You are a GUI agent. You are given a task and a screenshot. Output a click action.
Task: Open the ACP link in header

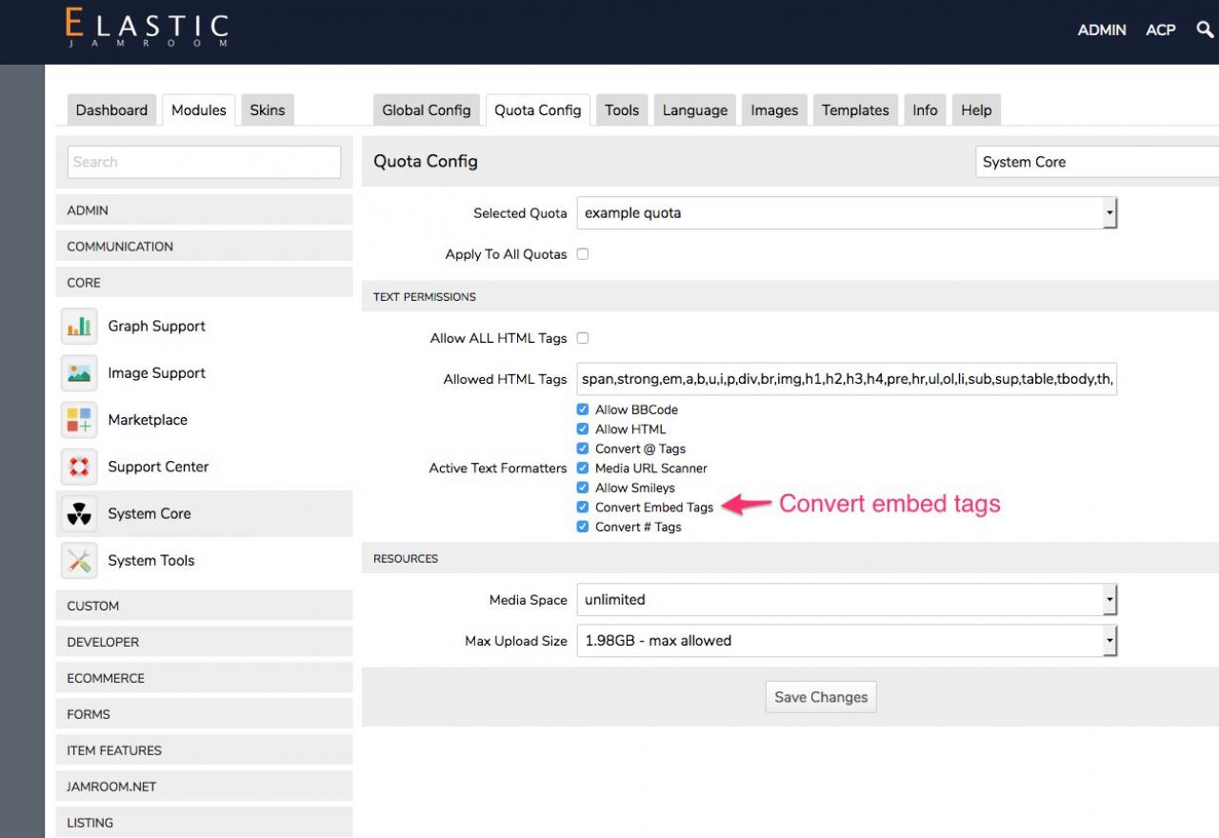1160,30
